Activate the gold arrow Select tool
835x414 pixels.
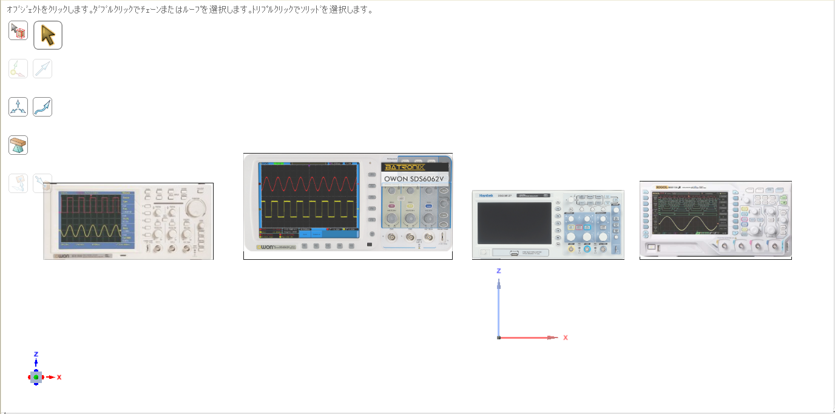48,35
